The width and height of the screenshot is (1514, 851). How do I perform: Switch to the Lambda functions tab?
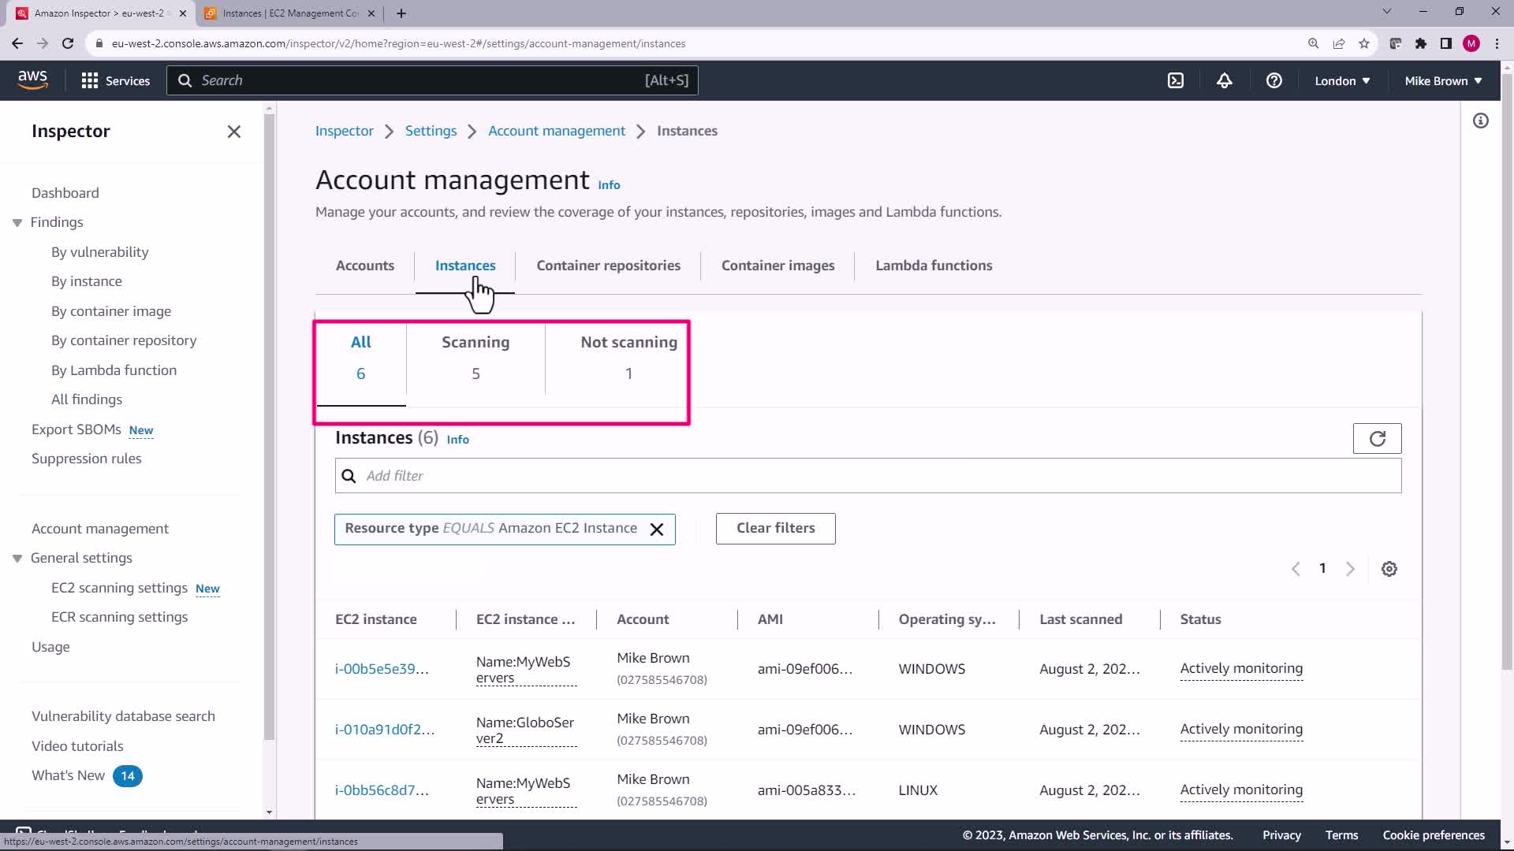(x=933, y=266)
